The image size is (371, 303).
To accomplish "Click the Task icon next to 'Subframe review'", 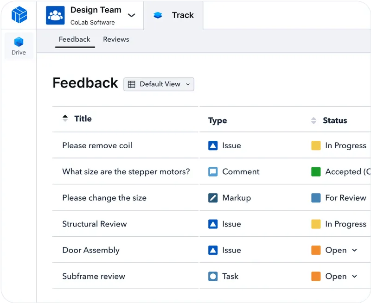I will pos(213,276).
